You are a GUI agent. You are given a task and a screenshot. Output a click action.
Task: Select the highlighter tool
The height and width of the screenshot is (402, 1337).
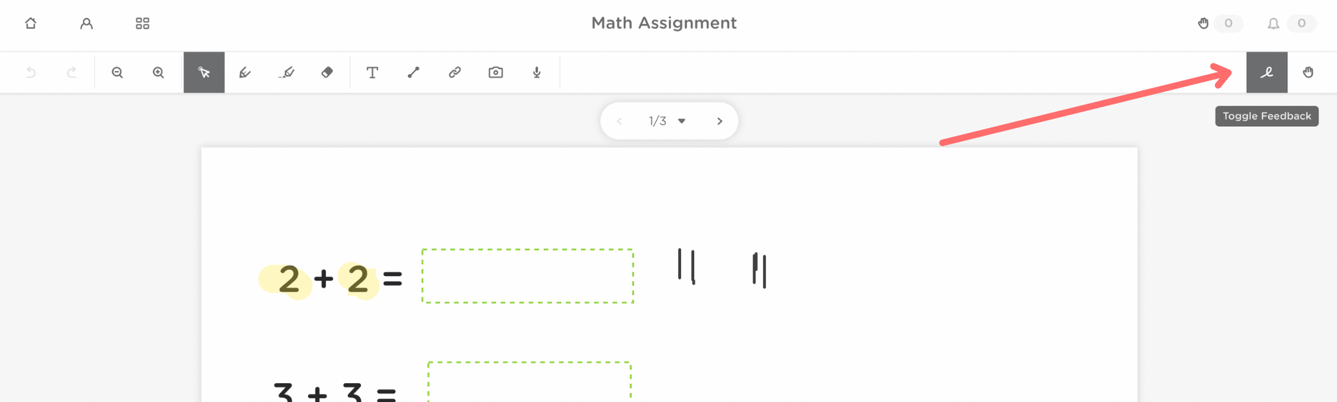coord(287,72)
